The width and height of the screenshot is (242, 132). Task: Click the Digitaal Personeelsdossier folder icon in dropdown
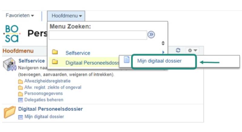pyautogui.click(x=55, y=62)
